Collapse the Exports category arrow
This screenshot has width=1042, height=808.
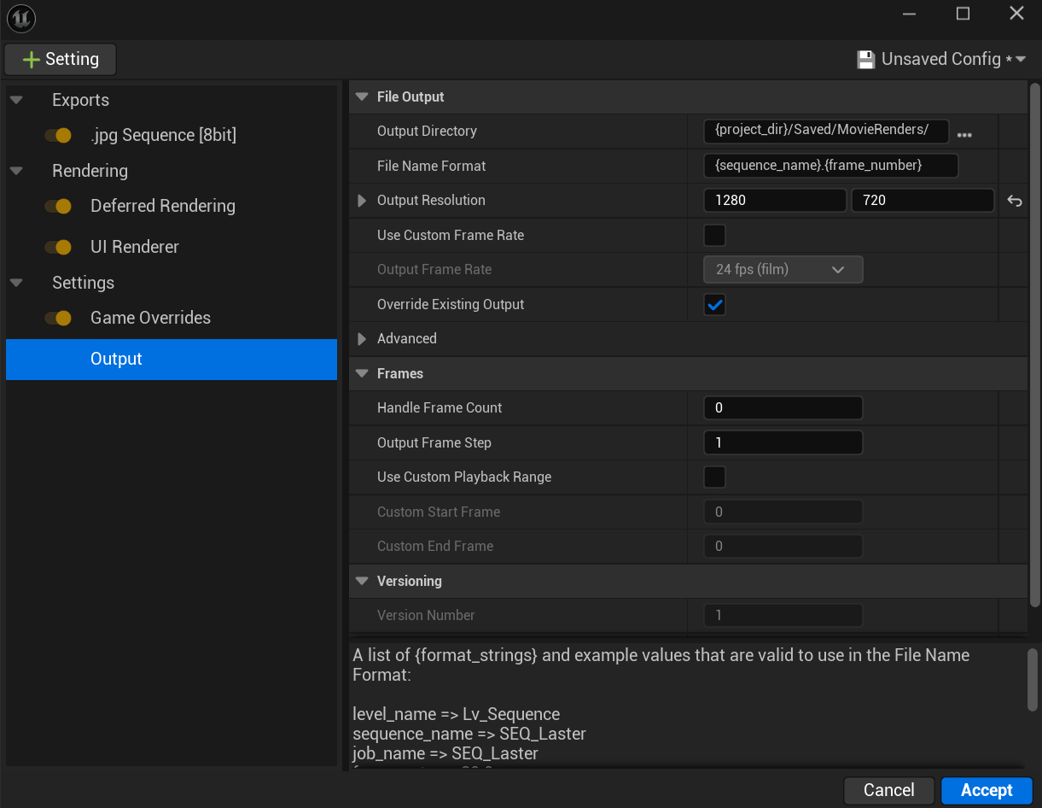pos(16,100)
